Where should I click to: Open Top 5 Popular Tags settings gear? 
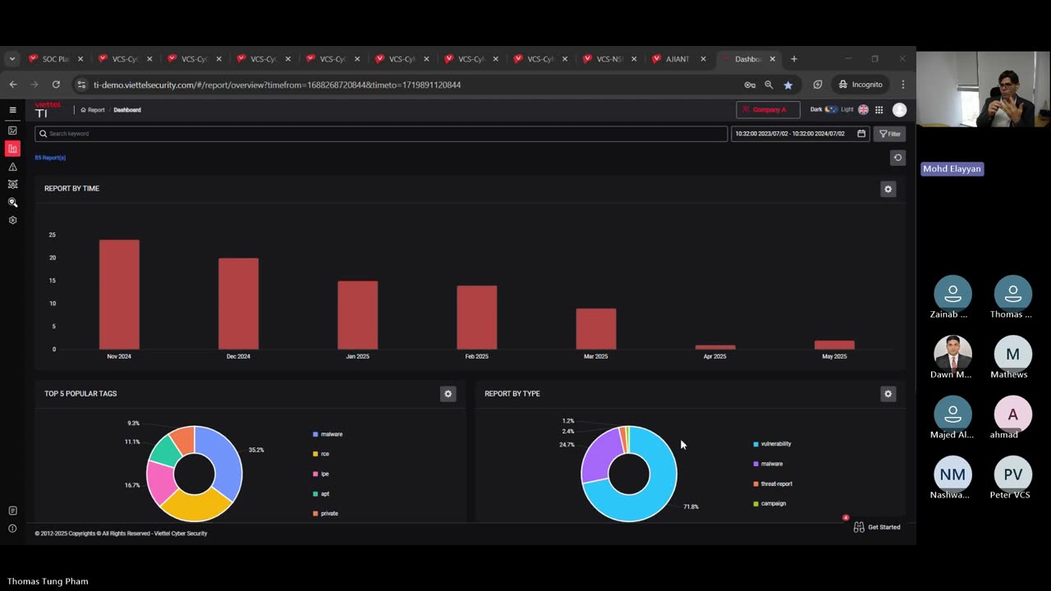click(x=447, y=394)
